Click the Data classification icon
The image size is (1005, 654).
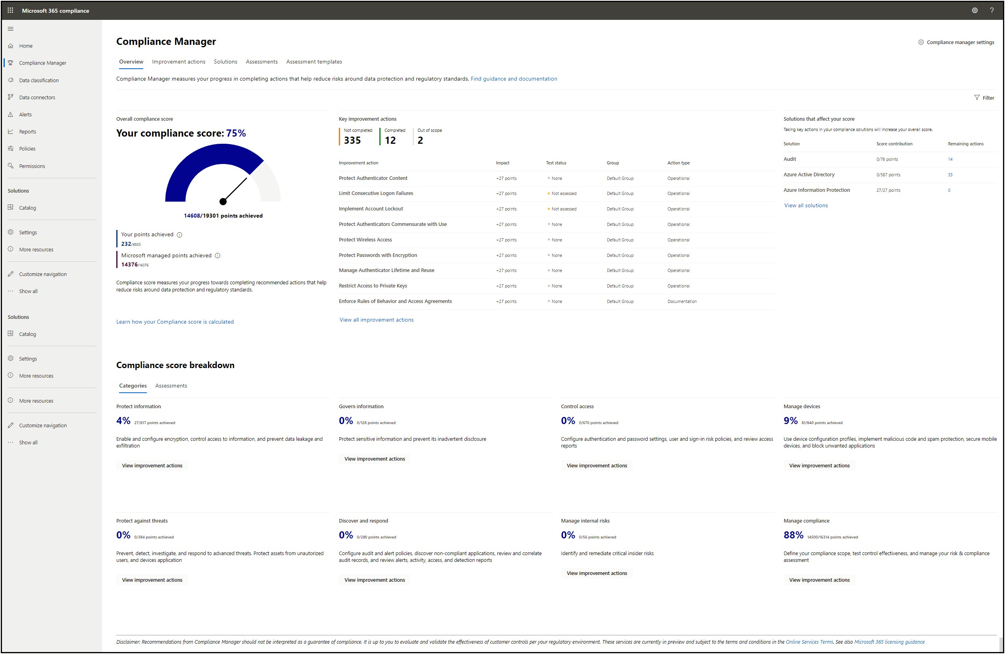(x=11, y=80)
